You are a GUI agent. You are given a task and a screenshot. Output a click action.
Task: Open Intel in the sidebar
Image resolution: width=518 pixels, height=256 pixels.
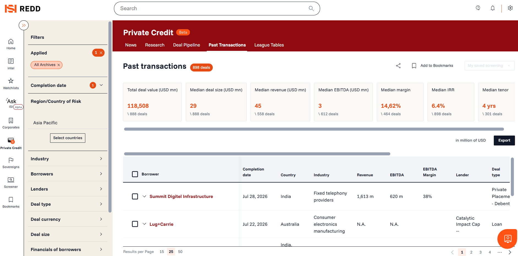(11, 64)
